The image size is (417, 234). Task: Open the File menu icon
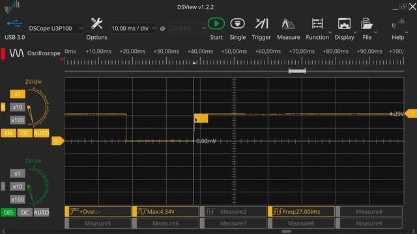366,24
